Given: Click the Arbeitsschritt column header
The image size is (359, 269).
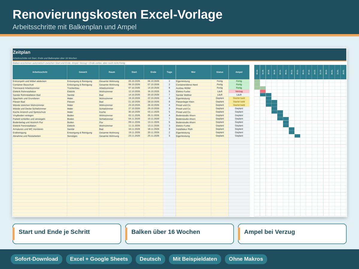Looking at the screenshot, I should click(40, 72).
